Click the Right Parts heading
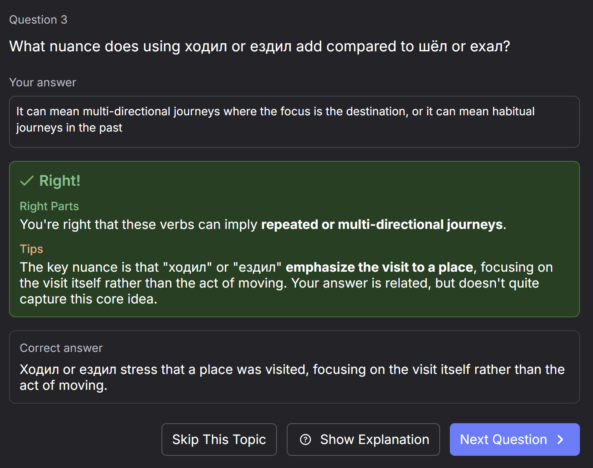 (x=49, y=207)
